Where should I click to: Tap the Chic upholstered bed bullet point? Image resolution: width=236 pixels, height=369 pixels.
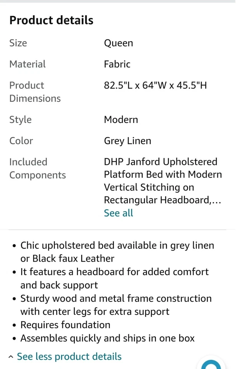pos(117,252)
